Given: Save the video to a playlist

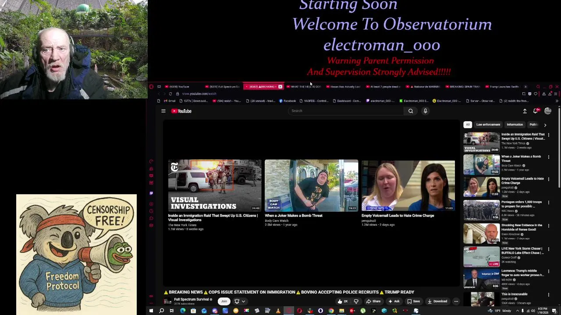Looking at the screenshot, I should pyautogui.click(x=414, y=301).
